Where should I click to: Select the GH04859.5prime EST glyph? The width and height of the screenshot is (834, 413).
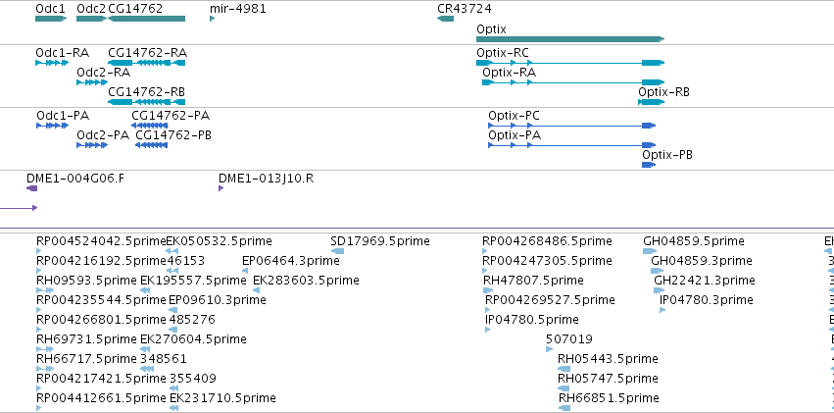coord(649,251)
